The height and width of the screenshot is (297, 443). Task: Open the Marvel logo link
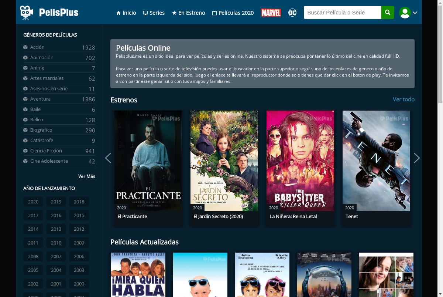[271, 13]
